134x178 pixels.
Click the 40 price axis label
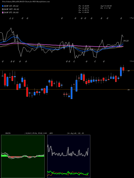click(x=128, y=71)
